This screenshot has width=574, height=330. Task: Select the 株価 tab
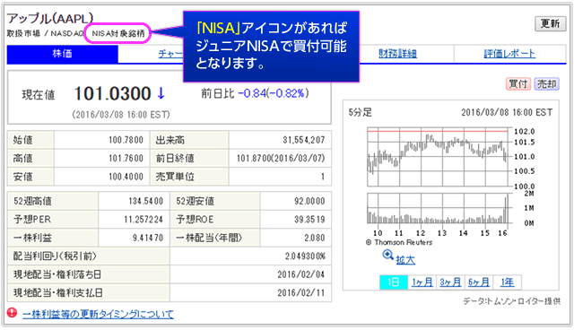(x=62, y=54)
